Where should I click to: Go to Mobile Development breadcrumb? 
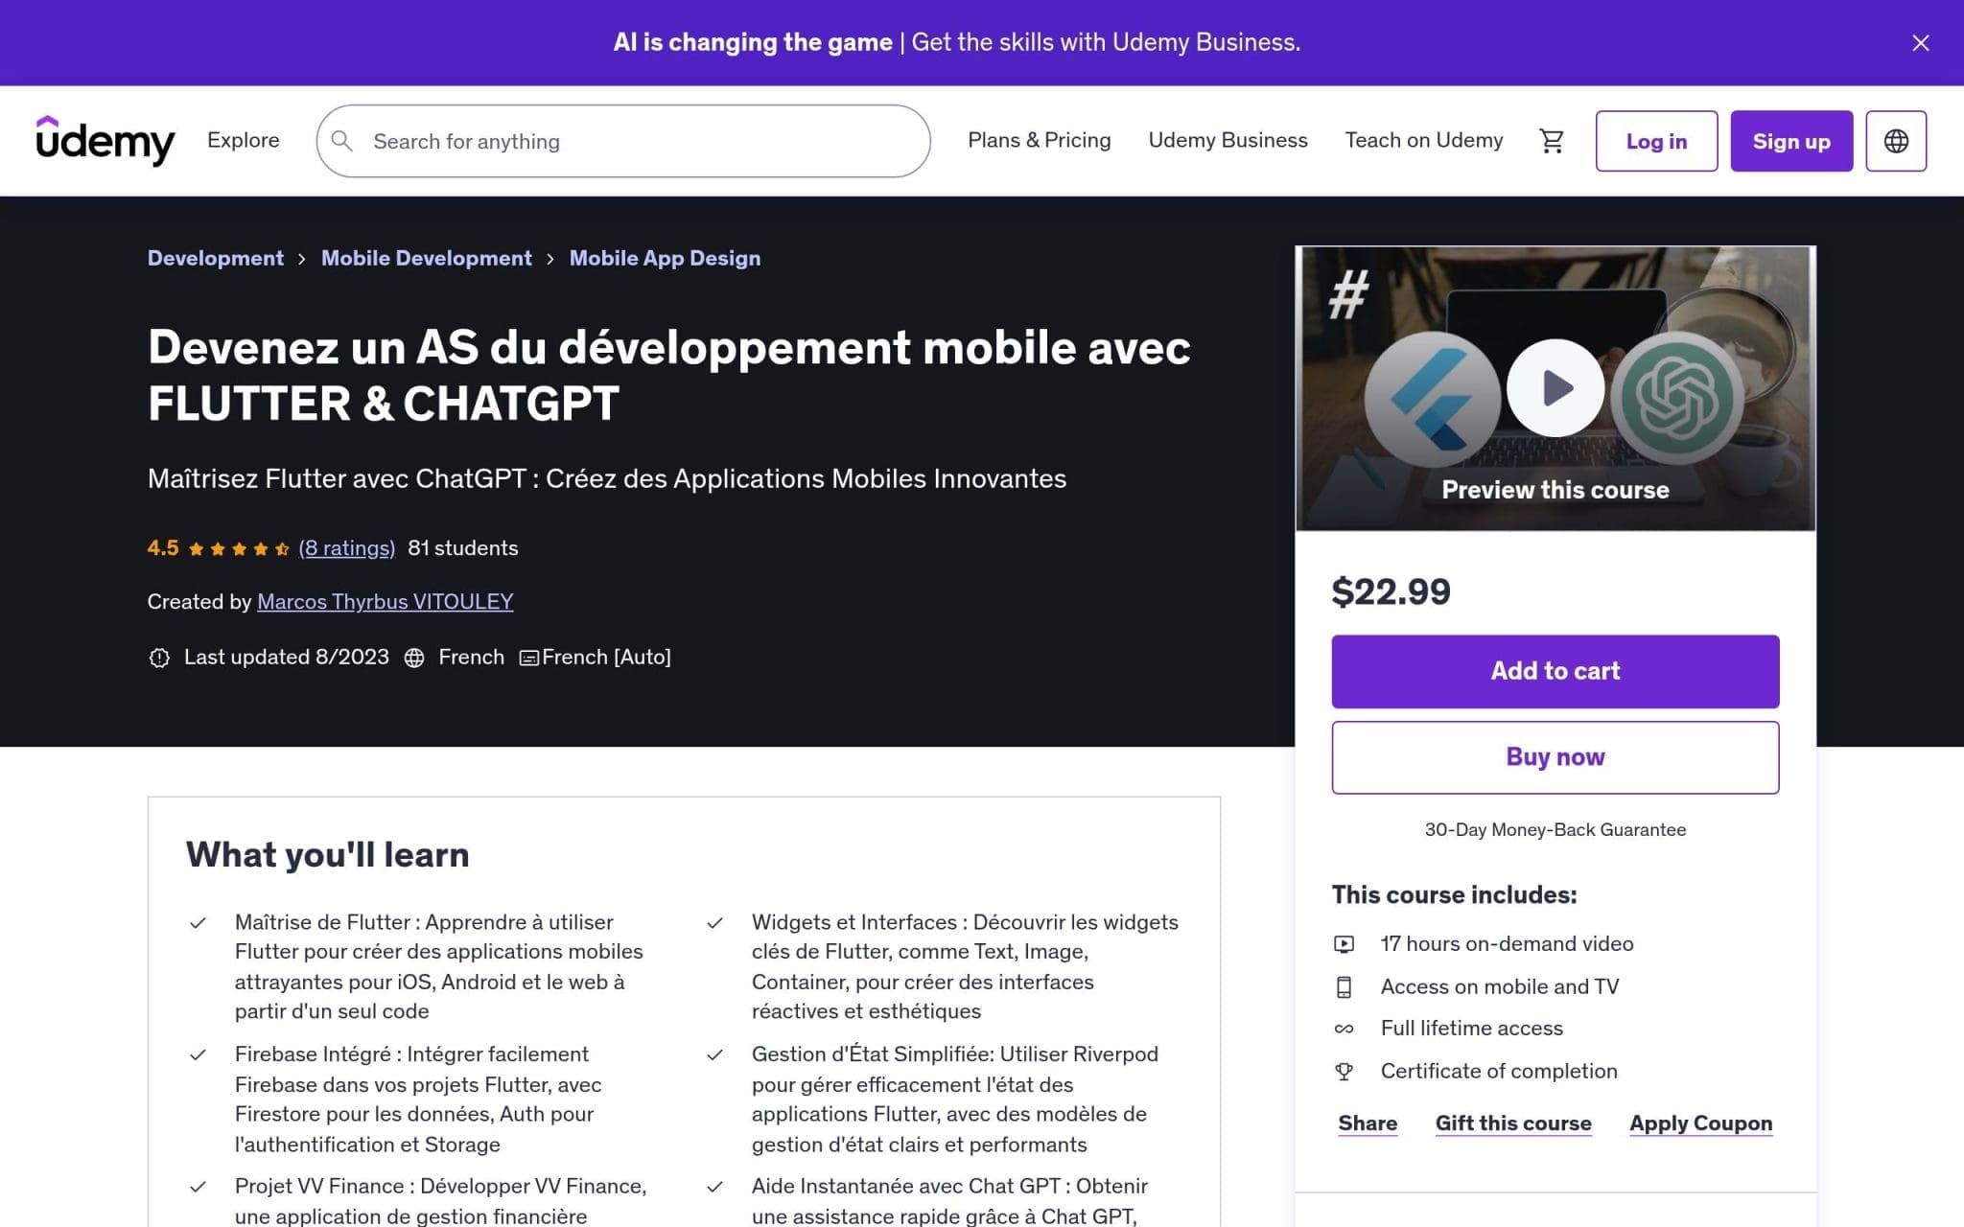point(426,258)
